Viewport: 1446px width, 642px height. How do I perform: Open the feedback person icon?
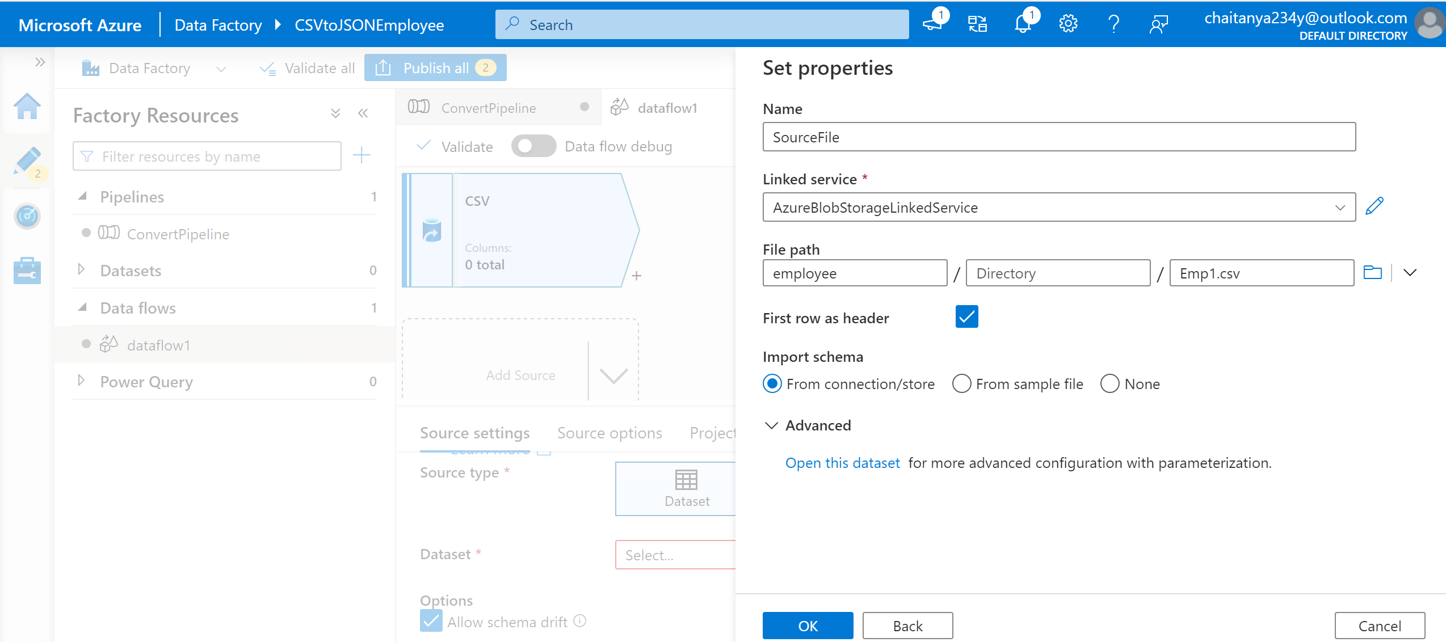point(1158,24)
